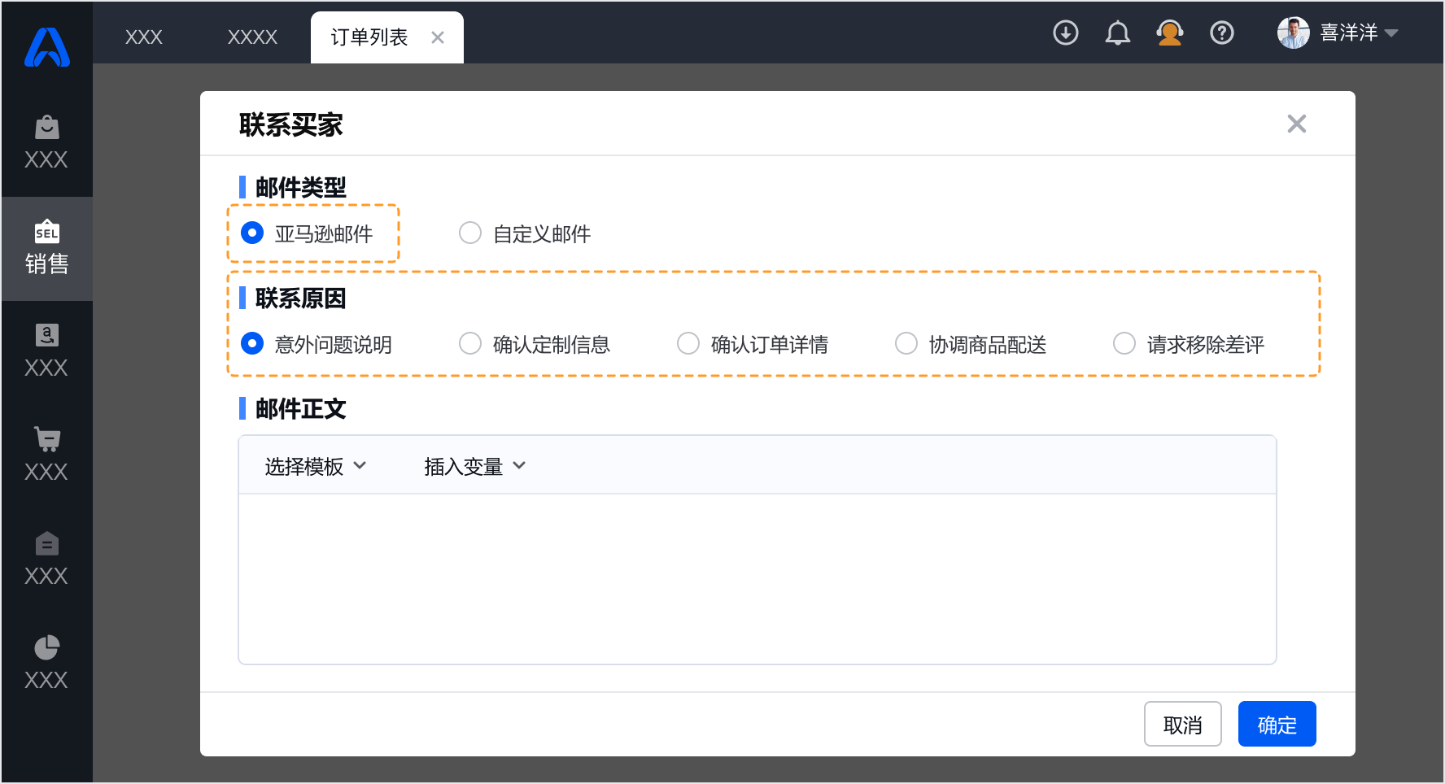Click the 确定 button
This screenshot has width=1445, height=784.
(x=1277, y=724)
